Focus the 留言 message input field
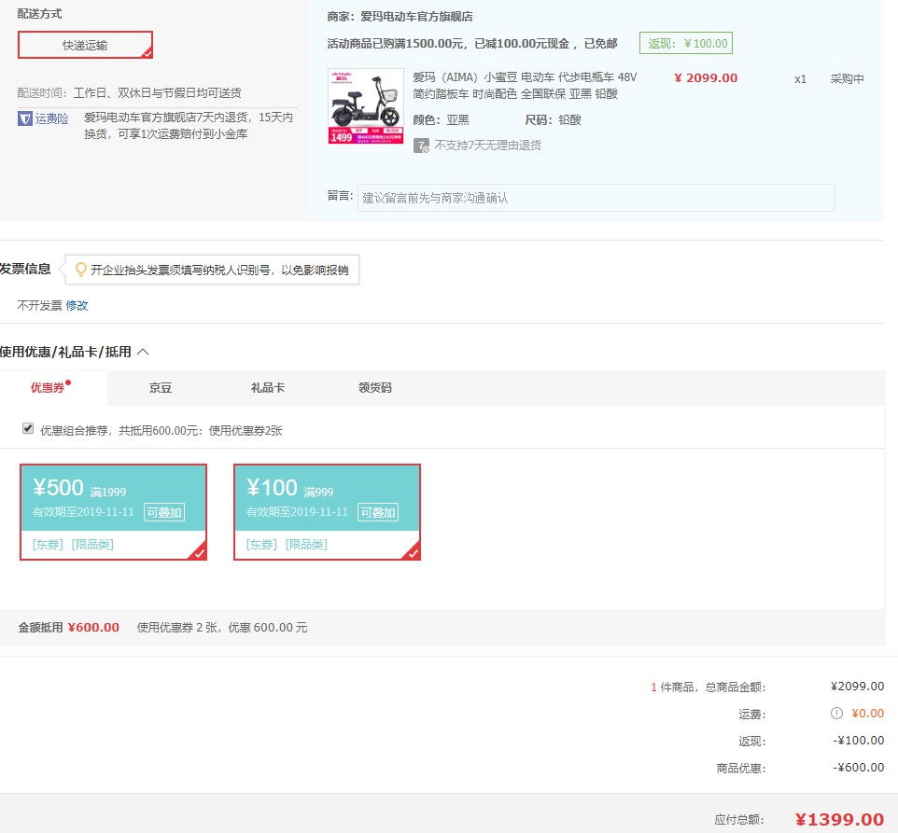The width and height of the screenshot is (898, 833). pyautogui.click(x=596, y=198)
